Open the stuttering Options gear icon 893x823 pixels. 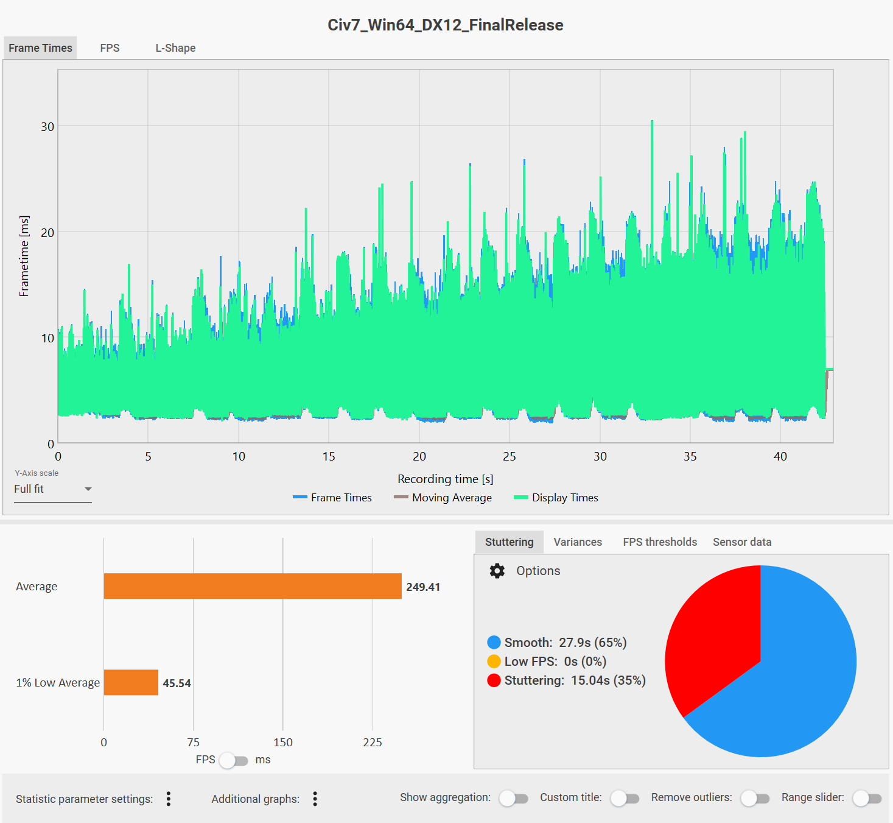point(497,571)
